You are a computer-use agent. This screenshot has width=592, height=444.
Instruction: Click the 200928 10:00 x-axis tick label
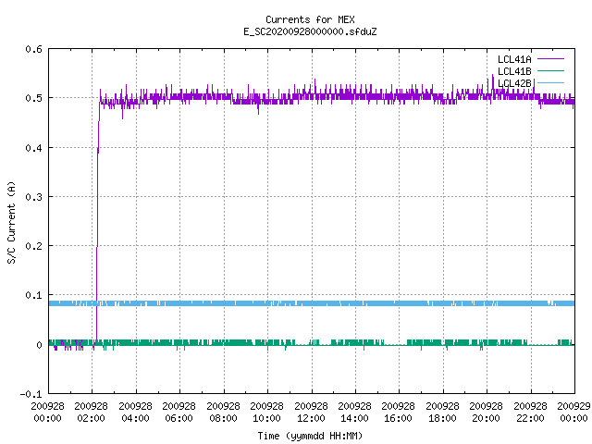(x=267, y=413)
